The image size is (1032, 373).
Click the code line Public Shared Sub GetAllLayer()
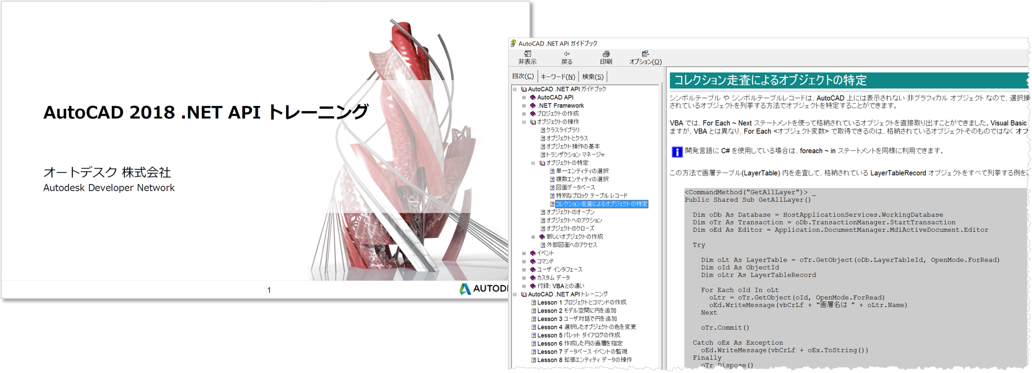click(747, 200)
